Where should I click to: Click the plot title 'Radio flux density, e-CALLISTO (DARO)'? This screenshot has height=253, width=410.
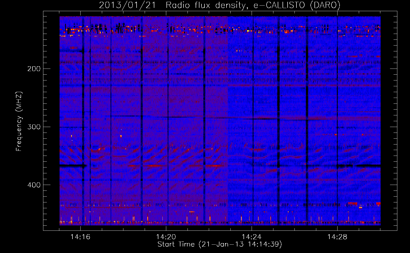coord(253,5)
